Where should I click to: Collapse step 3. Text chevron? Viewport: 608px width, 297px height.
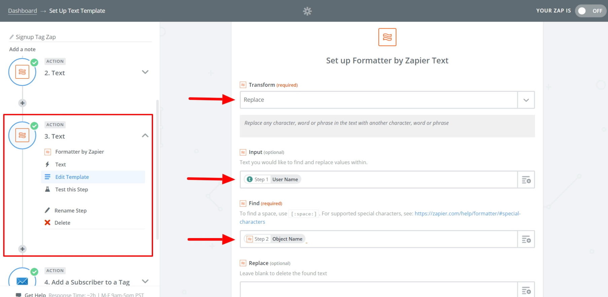[x=145, y=136]
